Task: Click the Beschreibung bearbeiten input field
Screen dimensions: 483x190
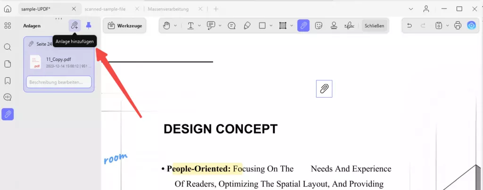Action: pos(59,82)
